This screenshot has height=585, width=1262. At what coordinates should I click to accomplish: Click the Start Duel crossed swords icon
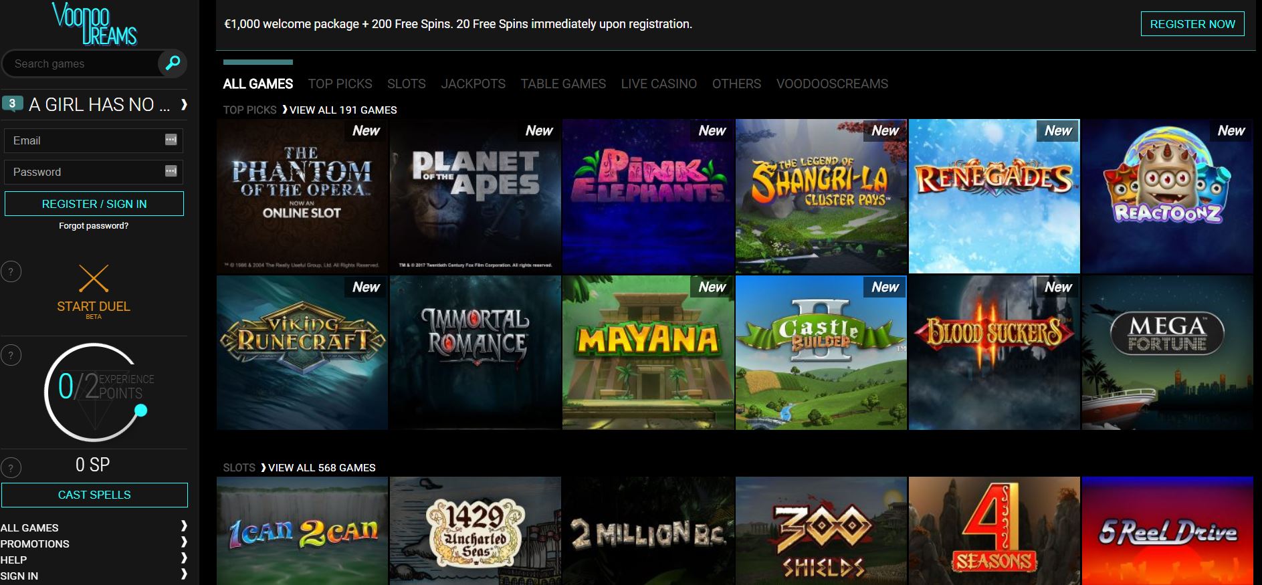[94, 279]
